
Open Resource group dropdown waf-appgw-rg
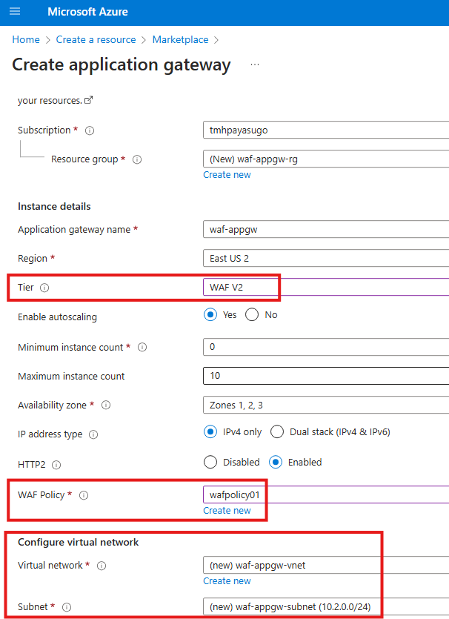pos(326,159)
